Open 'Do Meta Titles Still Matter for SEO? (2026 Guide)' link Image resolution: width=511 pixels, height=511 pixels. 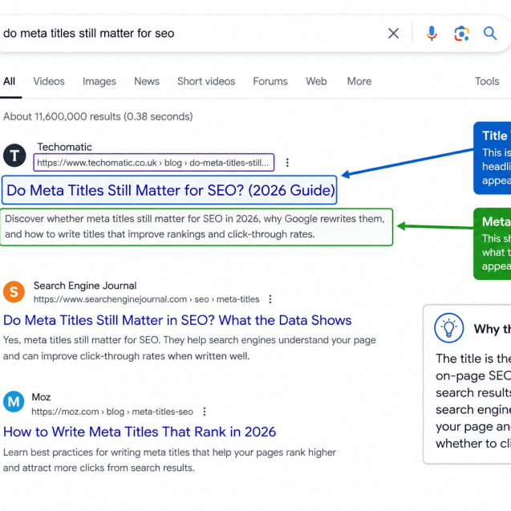pyautogui.click(x=171, y=190)
